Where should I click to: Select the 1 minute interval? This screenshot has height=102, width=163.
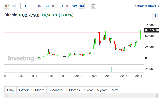click(x=25, y=6)
